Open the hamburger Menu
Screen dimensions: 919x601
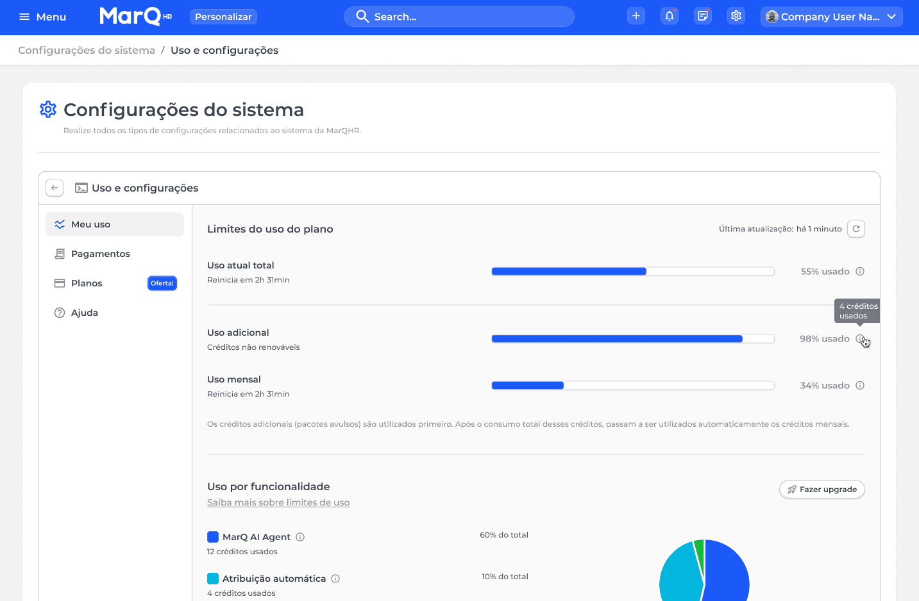pyautogui.click(x=42, y=17)
